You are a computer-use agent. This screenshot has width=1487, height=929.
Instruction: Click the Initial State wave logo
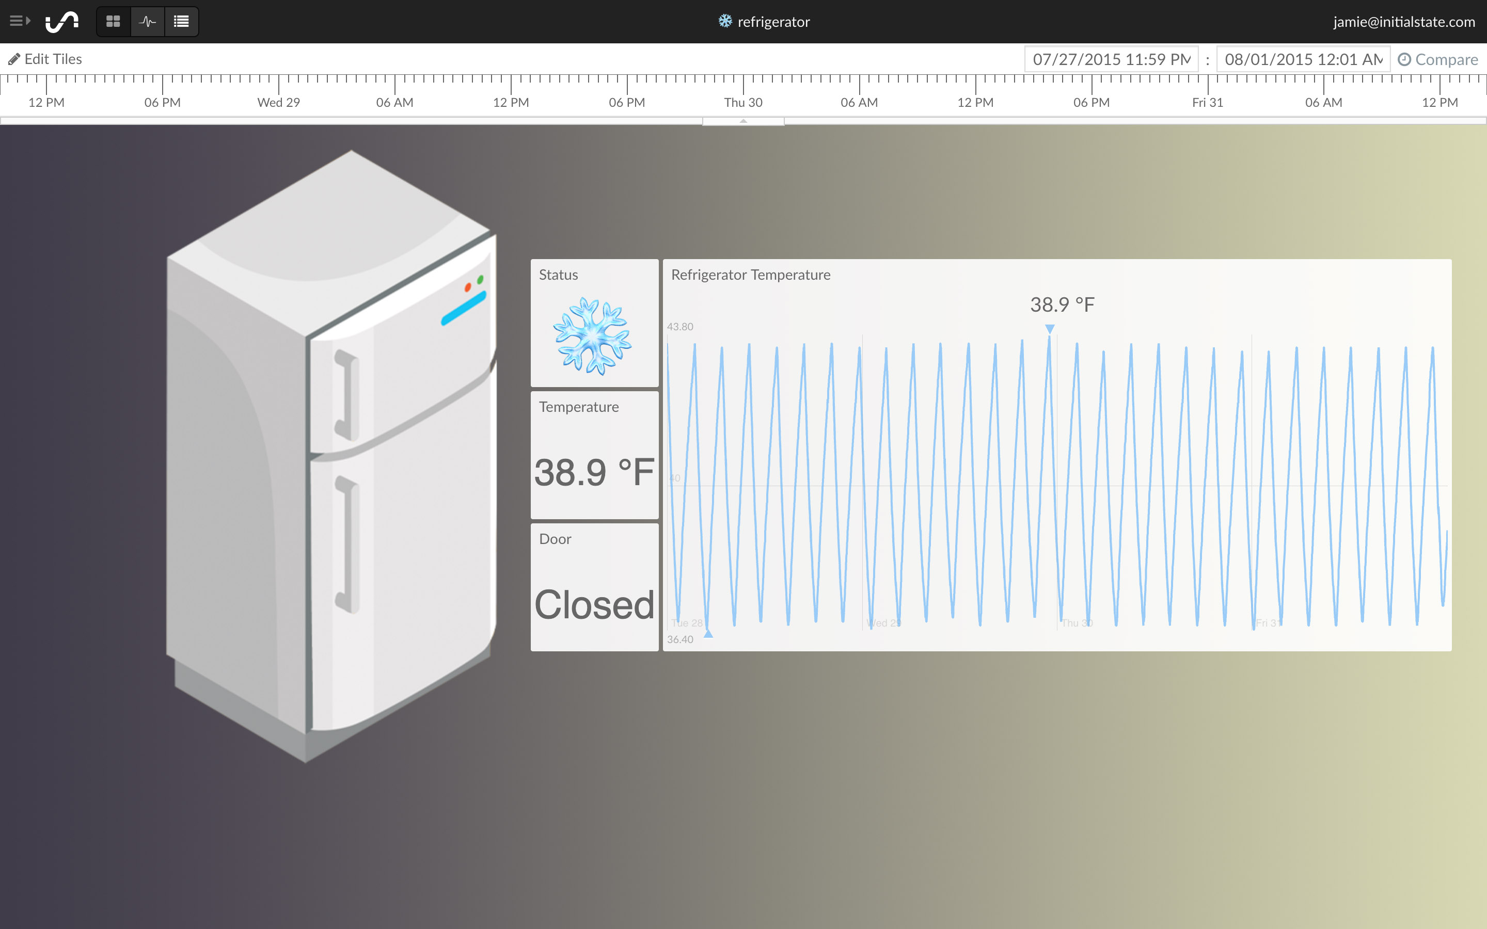62,22
